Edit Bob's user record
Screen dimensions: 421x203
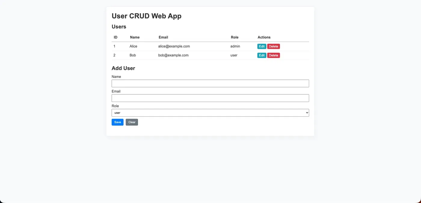(262, 55)
